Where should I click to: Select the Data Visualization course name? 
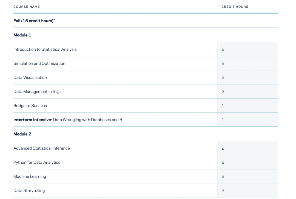(x=30, y=77)
